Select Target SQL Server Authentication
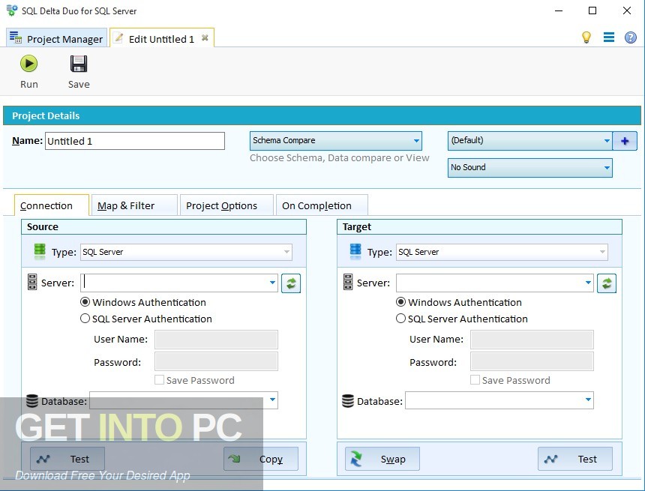This screenshot has width=645, height=491. [x=461, y=319]
